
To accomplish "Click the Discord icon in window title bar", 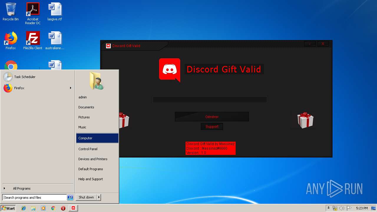I will pos(108,46).
